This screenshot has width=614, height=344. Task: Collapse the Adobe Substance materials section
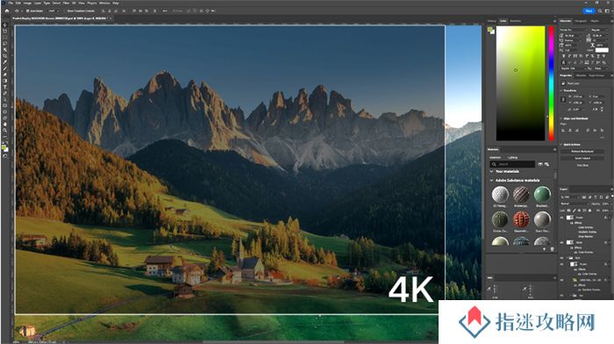coord(491,180)
